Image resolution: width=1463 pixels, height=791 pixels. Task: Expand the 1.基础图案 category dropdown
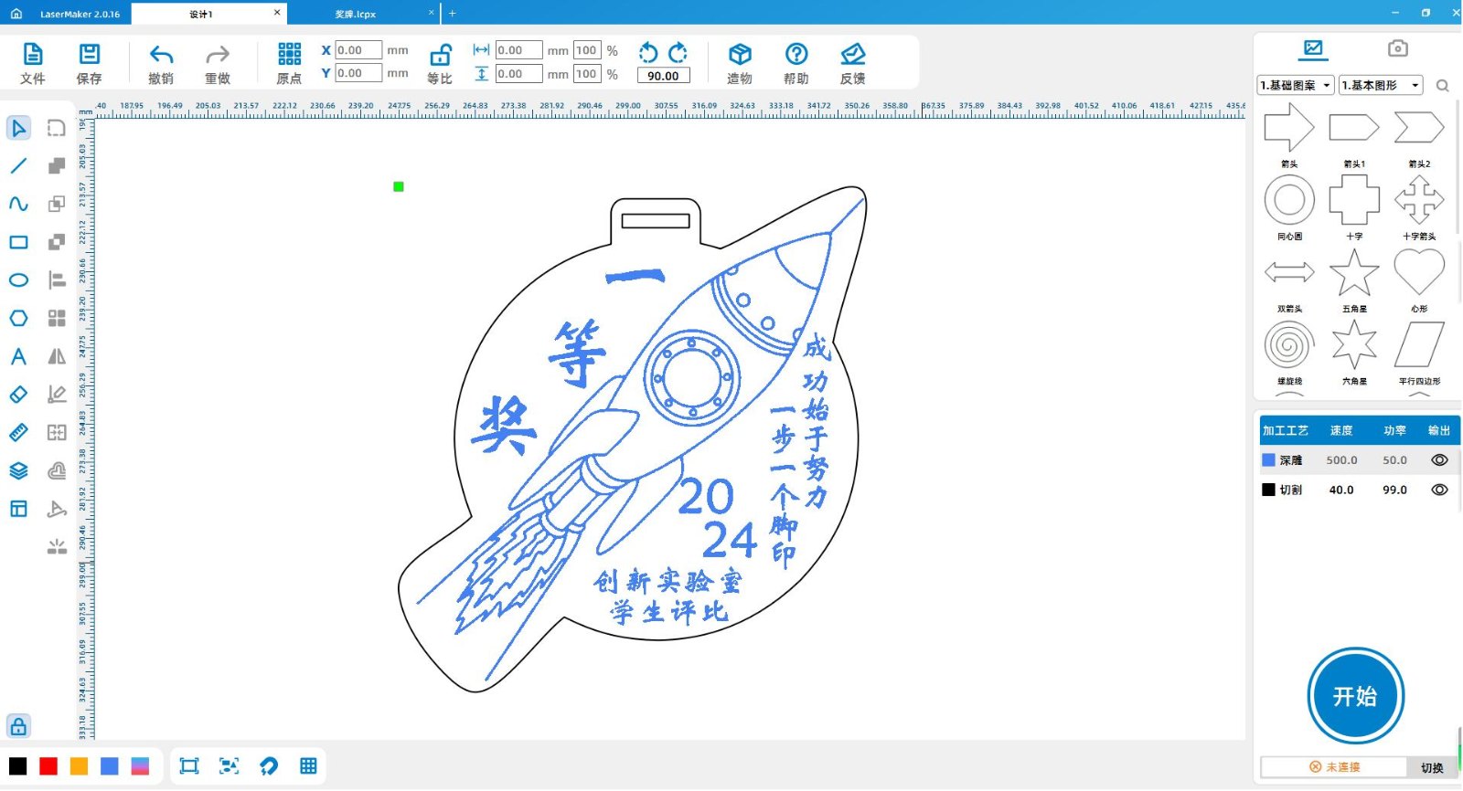[x=1296, y=85]
